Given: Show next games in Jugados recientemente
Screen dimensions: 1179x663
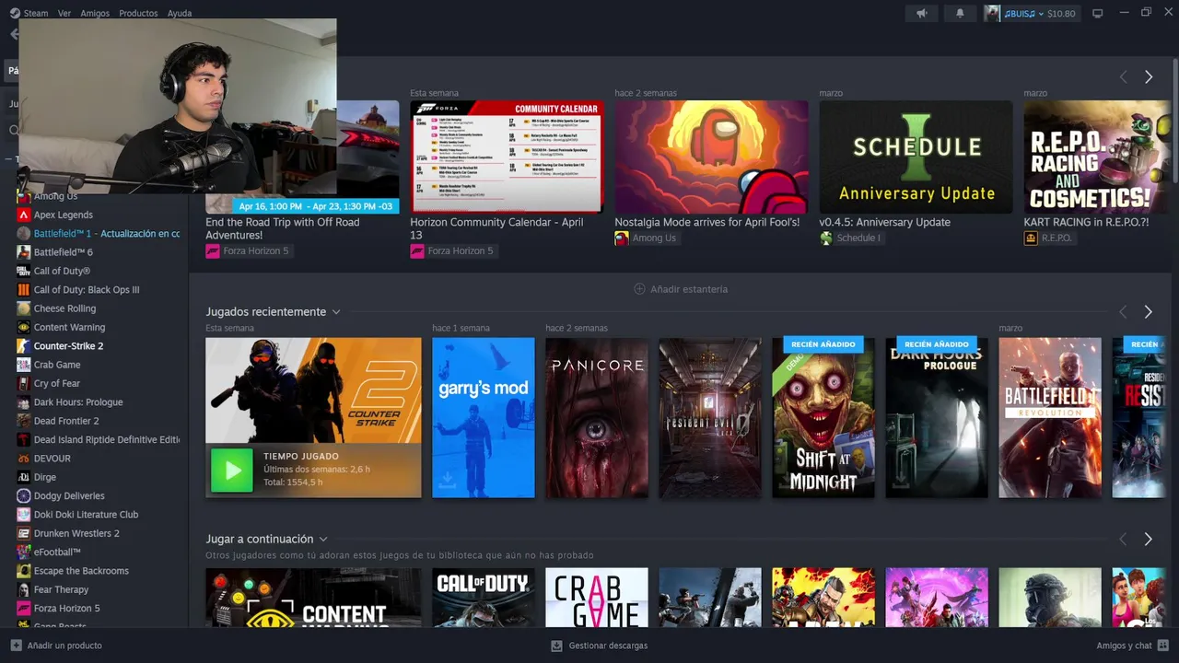Looking at the screenshot, I should [x=1148, y=312].
